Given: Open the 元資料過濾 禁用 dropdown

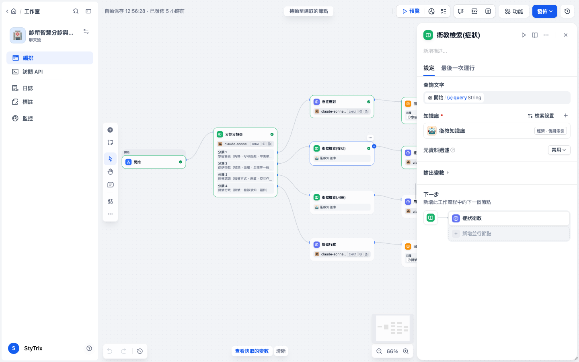Looking at the screenshot, I should (x=559, y=150).
